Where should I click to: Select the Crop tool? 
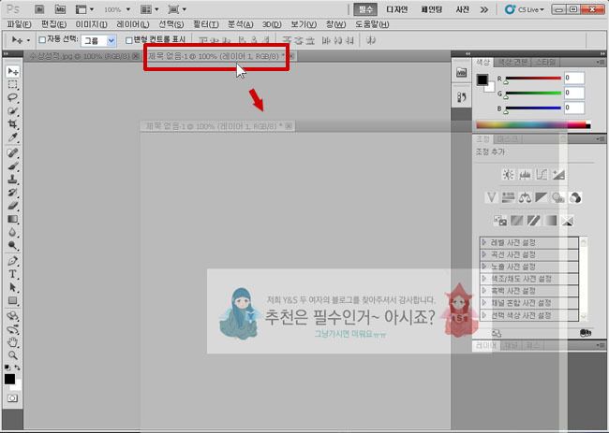tap(12, 124)
